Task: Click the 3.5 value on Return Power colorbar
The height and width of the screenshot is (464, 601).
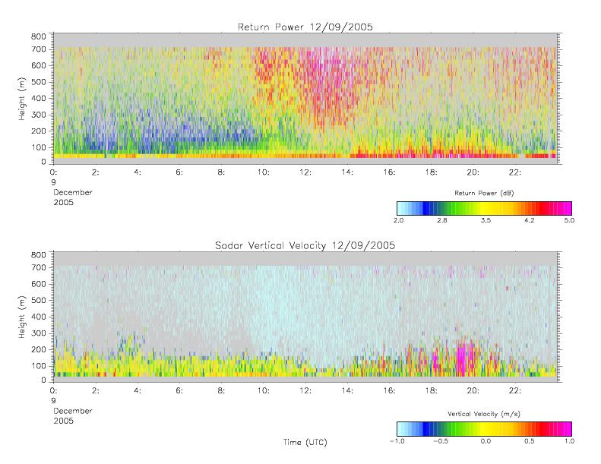Action: coord(486,220)
